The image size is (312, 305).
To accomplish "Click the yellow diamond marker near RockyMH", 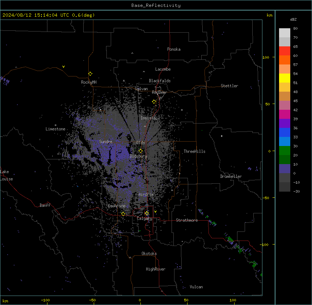I will [x=90, y=74].
